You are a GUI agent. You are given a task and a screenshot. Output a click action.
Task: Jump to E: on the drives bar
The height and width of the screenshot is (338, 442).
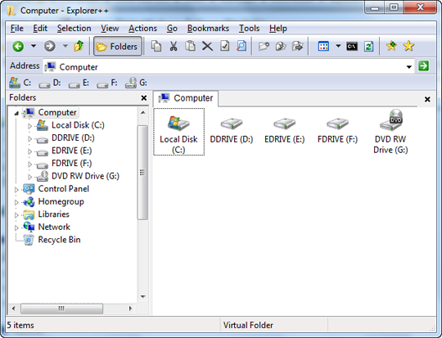pyautogui.click(x=79, y=83)
